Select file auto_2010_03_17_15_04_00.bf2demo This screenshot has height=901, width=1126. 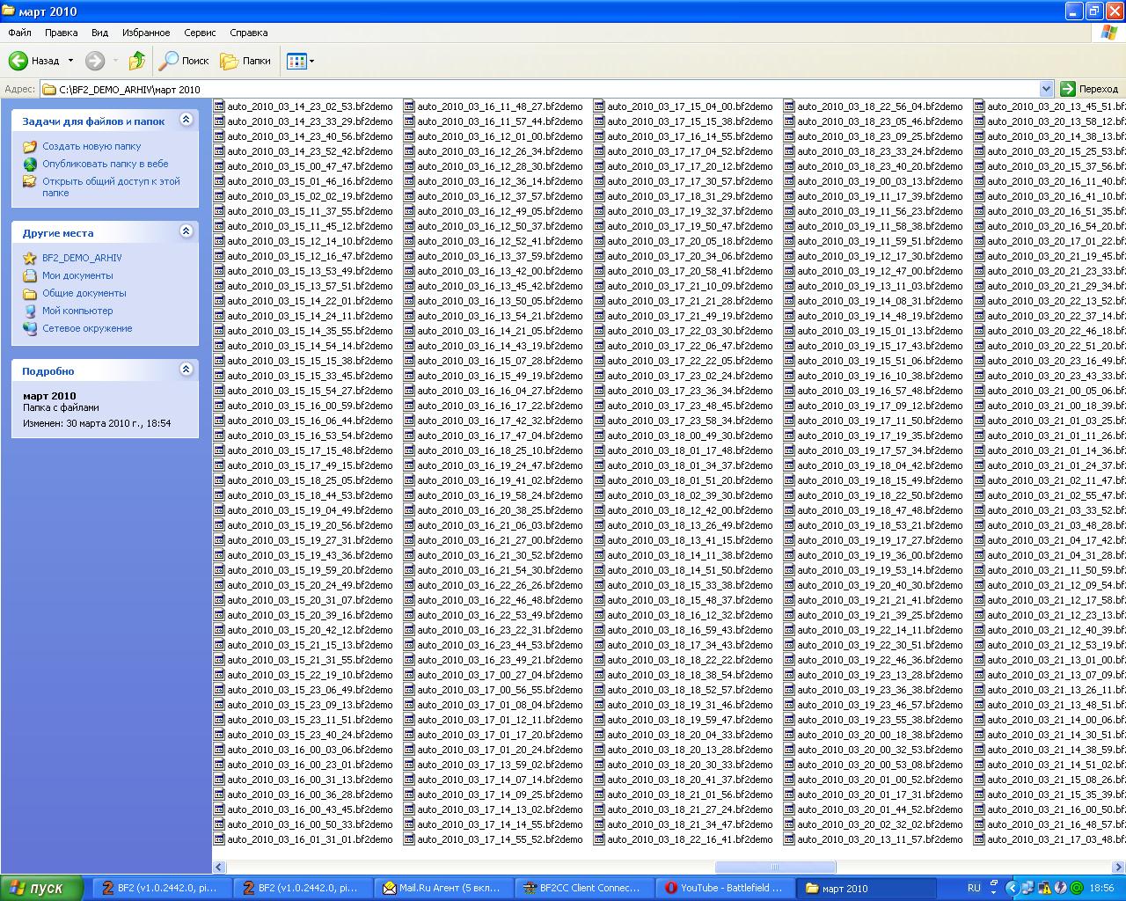690,106
